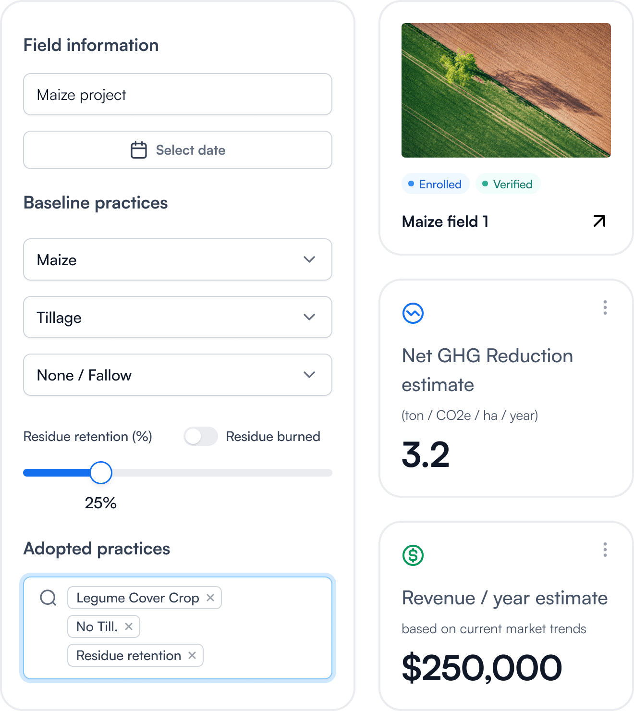The height and width of the screenshot is (711, 634).
Task: Open the Maize field 1 title link
Action: [x=445, y=221]
